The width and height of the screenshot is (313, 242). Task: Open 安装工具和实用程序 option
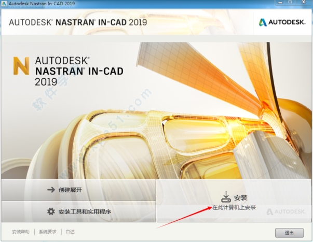click(x=79, y=211)
